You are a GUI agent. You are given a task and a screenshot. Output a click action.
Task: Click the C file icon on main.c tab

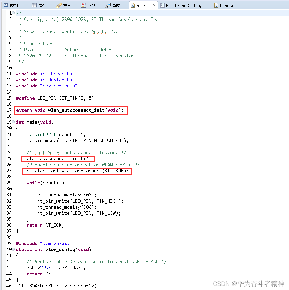pos(133,5)
